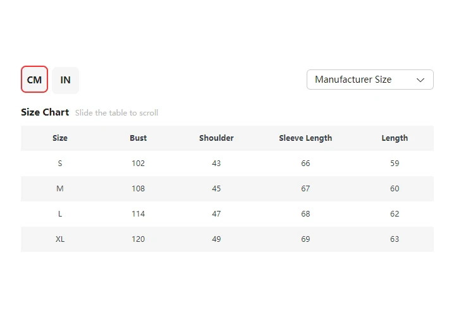This screenshot has width=454, height=322.
Task: Select the M size row
Action: pos(60,189)
